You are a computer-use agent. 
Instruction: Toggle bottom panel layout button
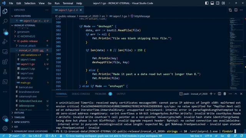tap(212, 3)
